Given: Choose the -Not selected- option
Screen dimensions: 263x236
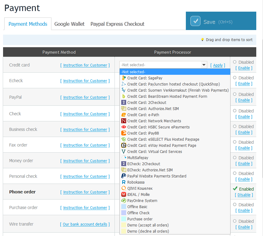Looking at the screenshot, I should tap(175, 72).
